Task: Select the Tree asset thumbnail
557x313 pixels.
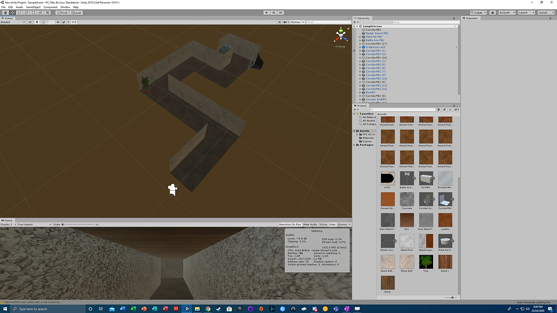Action: pos(426,262)
